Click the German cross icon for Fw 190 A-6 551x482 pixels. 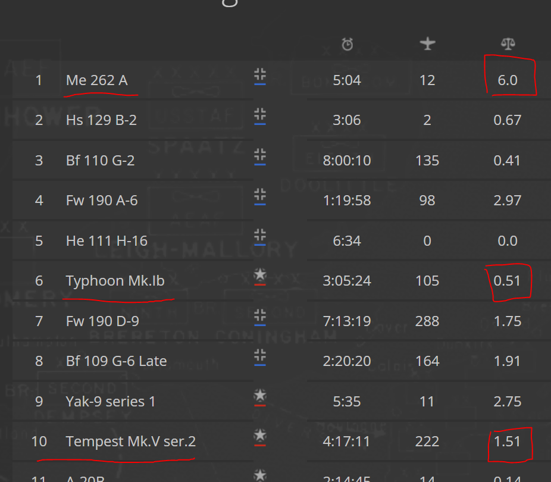coord(260,196)
